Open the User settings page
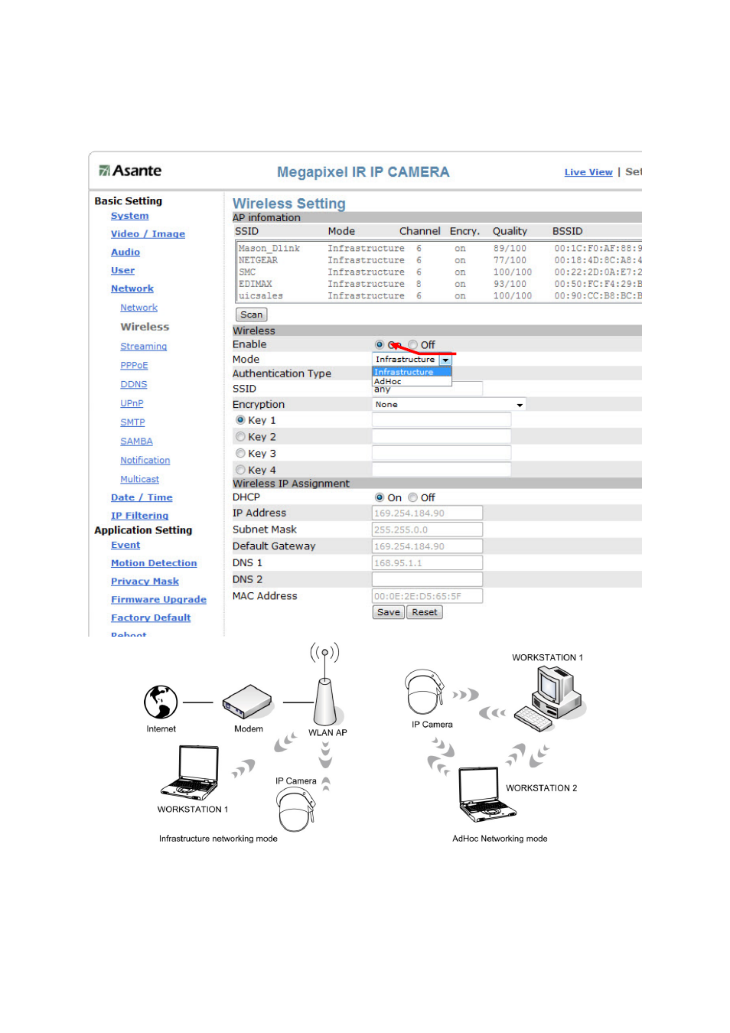The image size is (730, 1033). [122, 271]
